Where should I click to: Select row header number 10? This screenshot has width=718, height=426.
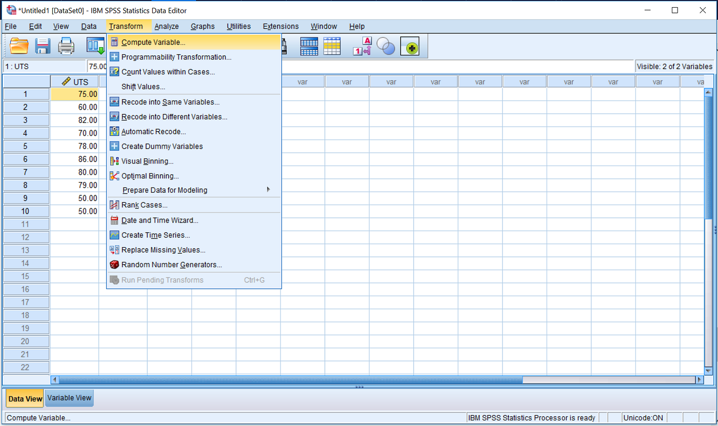26,211
